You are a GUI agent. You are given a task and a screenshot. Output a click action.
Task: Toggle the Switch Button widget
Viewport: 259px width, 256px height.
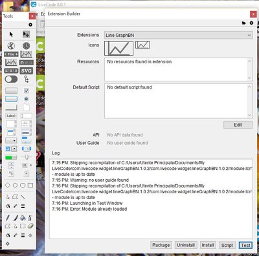pos(11,79)
